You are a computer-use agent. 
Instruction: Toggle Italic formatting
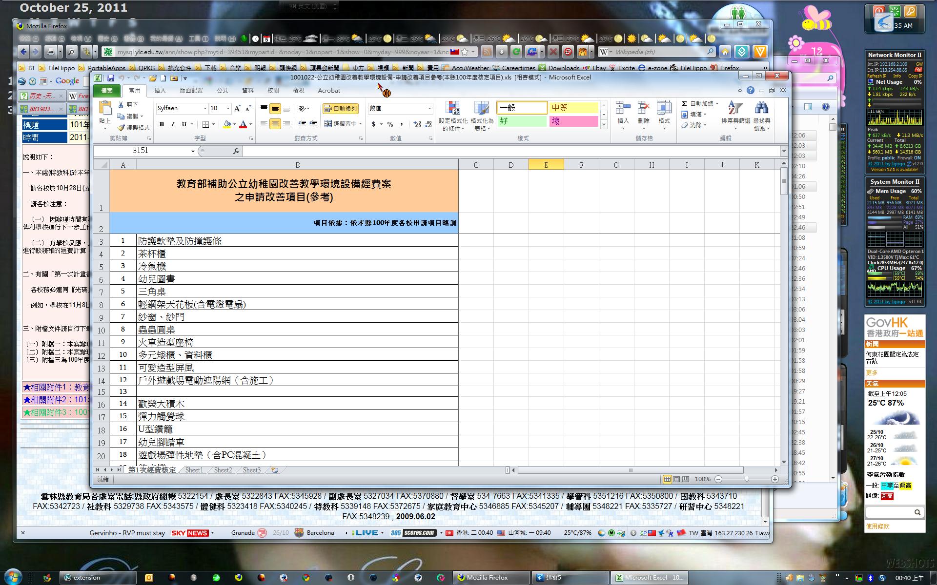(173, 124)
